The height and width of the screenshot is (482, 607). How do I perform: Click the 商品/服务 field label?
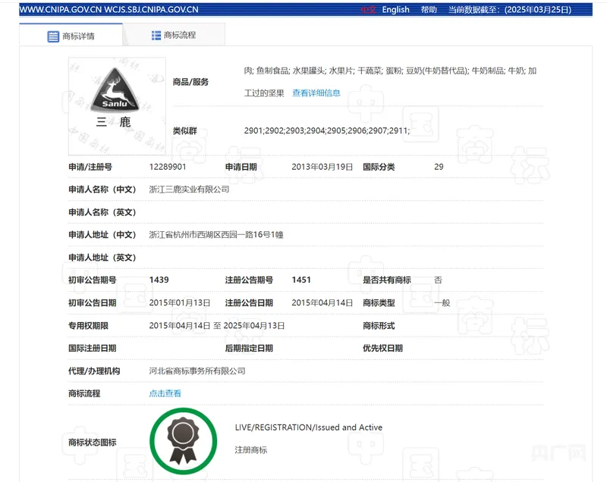(x=190, y=82)
